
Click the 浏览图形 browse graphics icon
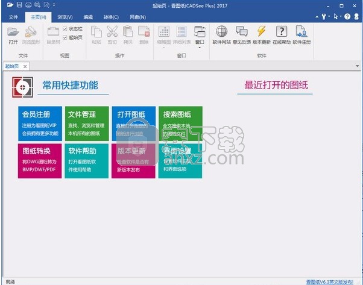[31, 32]
